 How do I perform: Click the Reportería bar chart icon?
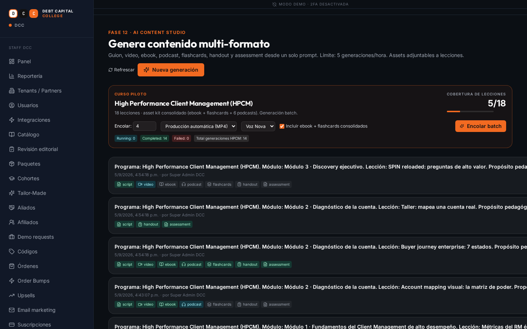pyautogui.click(x=12, y=76)
